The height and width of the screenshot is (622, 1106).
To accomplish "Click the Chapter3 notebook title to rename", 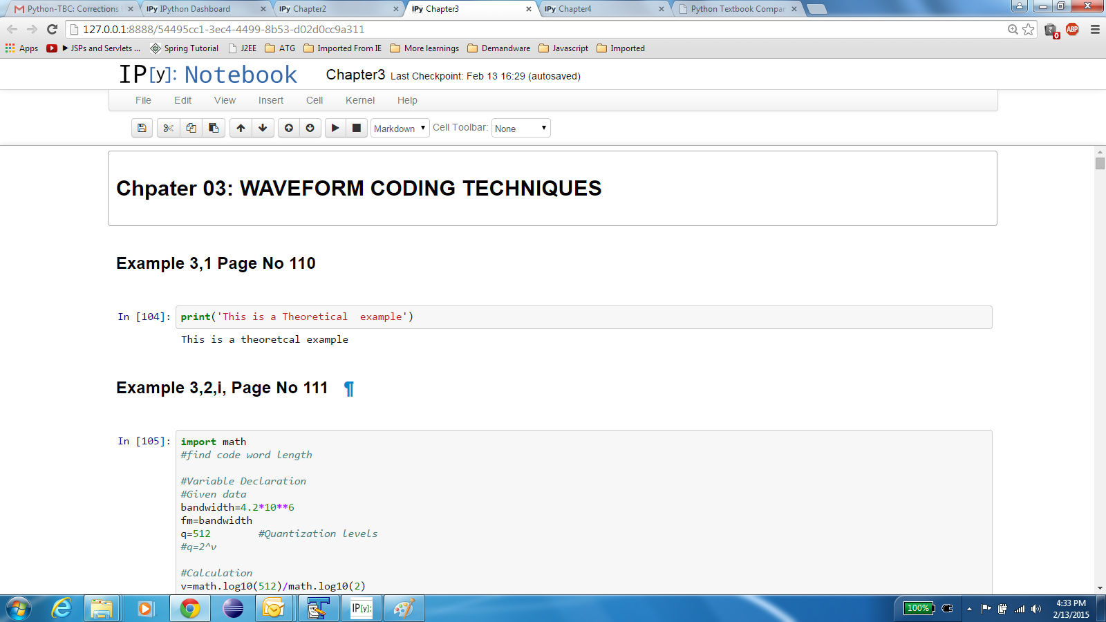I will (355, 75).
